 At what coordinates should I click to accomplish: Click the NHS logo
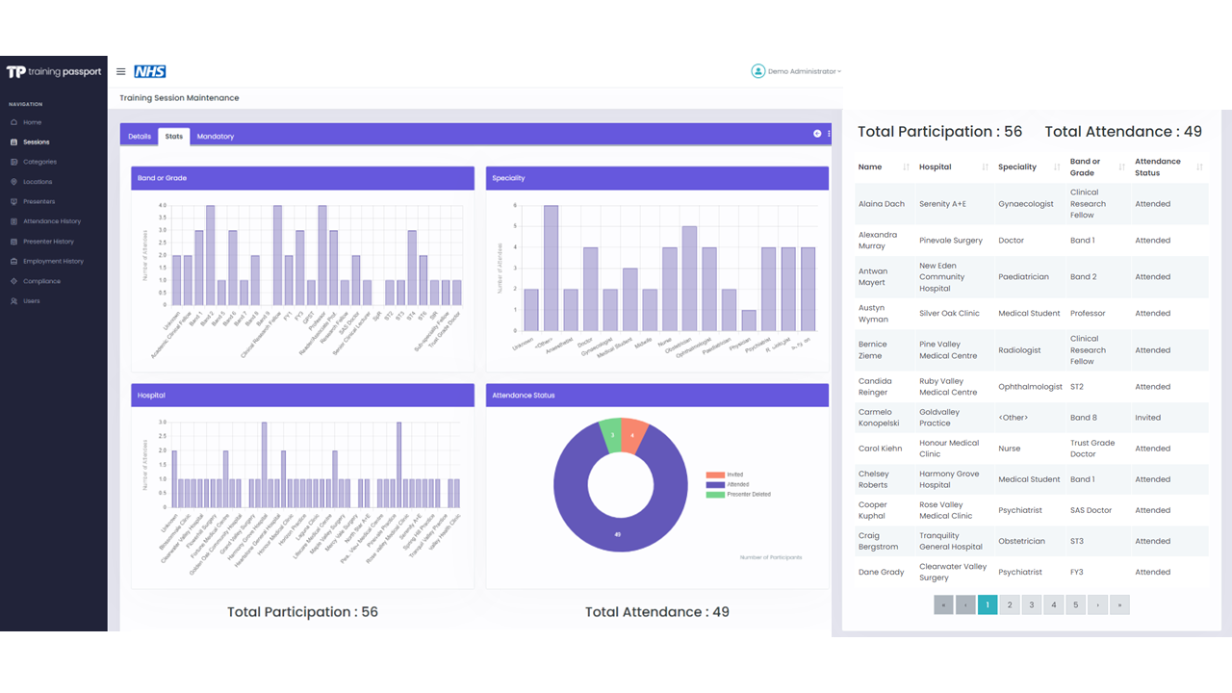(x=150, y=71)
